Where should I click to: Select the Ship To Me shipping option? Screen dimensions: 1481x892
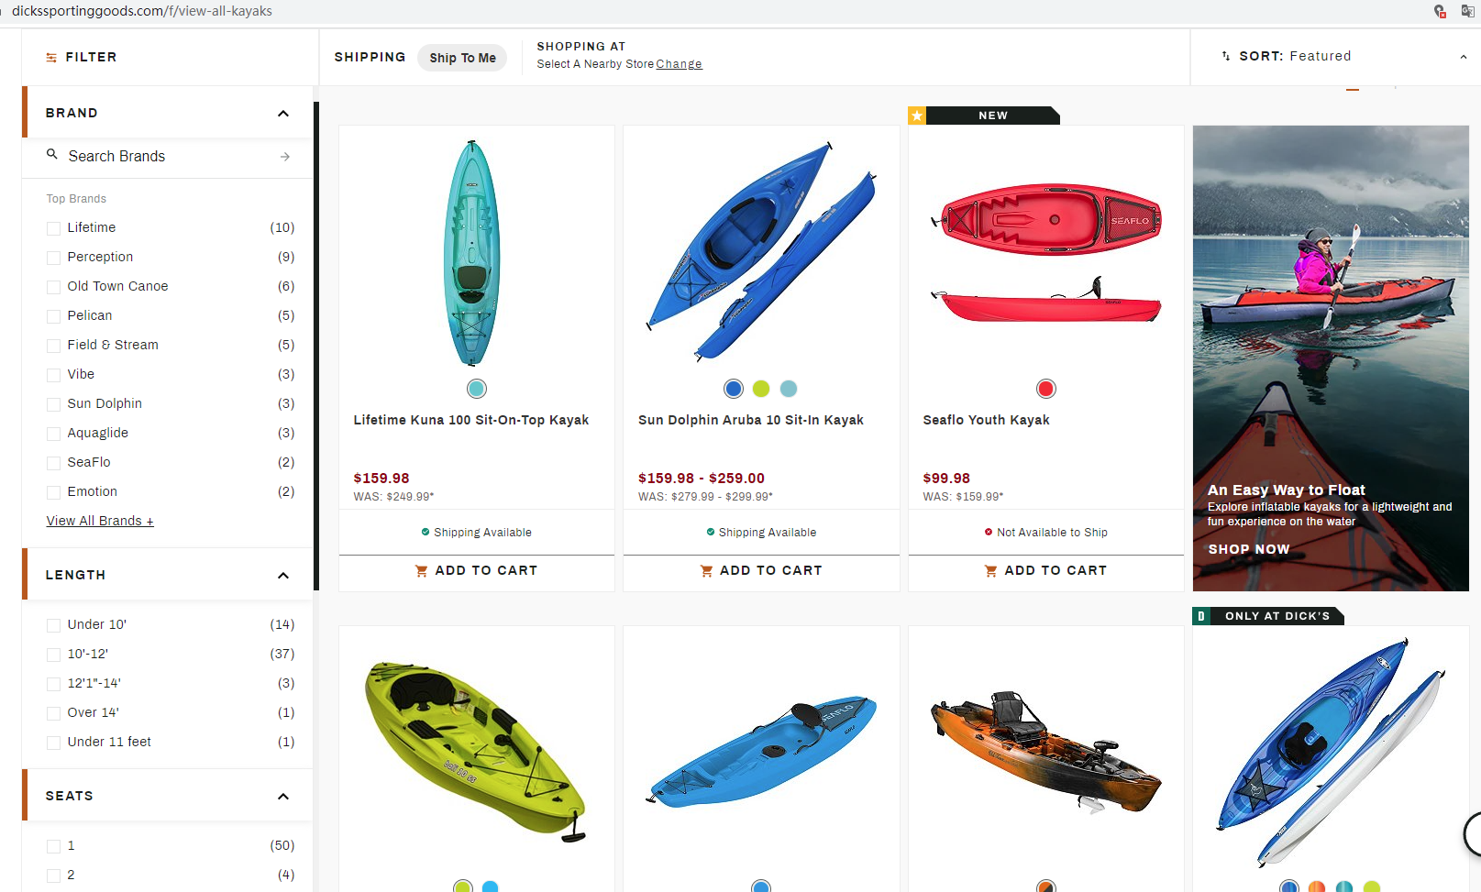point(462,58)
